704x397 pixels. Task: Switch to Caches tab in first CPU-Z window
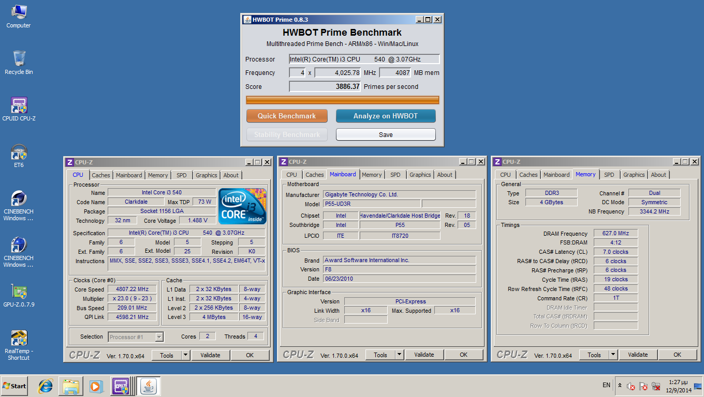click(101, 175)
